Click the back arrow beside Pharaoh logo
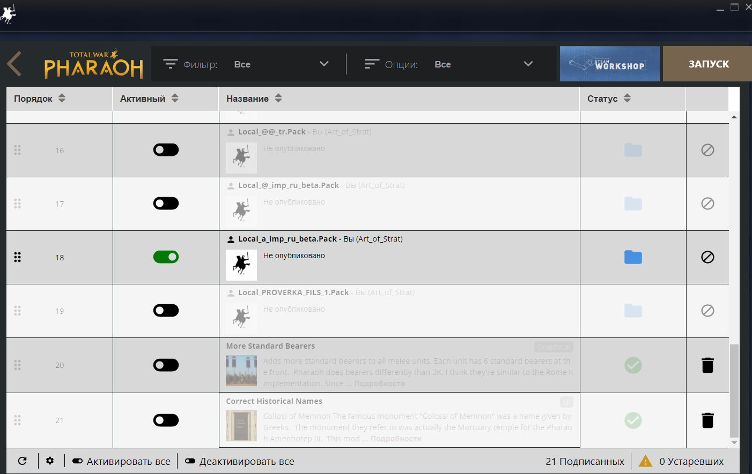The image size is (752, 474). pyautogui.click(x=14, y=64)
